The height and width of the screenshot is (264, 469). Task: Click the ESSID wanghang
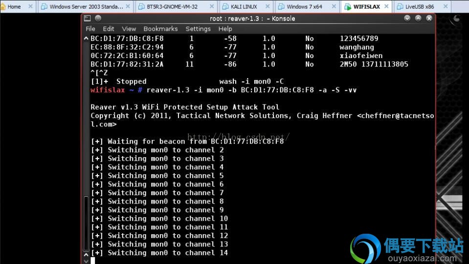pos(357,47)
